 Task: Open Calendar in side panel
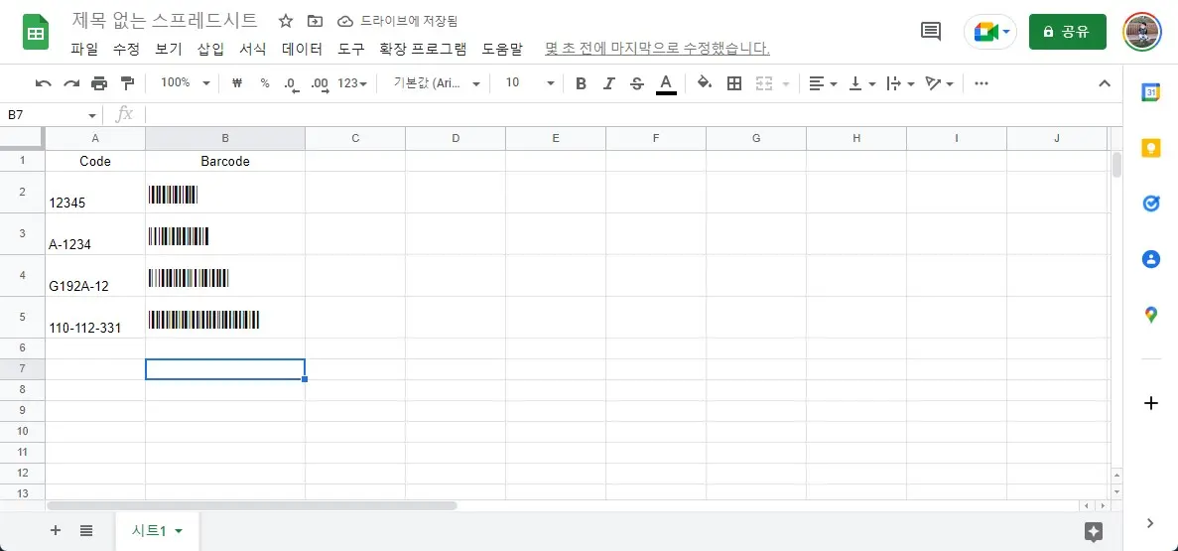click(1150, 91)
